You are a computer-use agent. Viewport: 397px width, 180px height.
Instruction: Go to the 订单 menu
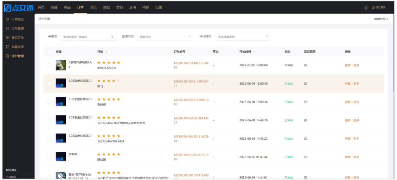pos(80,7)
